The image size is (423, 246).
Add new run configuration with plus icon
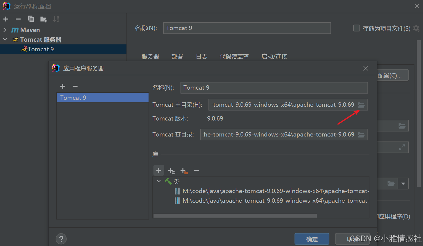pos(6,19)
